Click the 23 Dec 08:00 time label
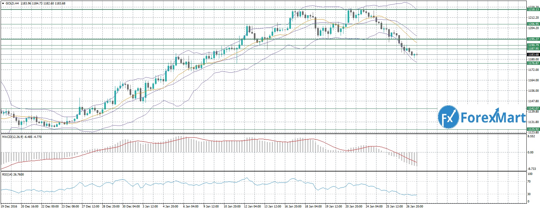Screen dimensions: 540x210 (x=71, y=207)
